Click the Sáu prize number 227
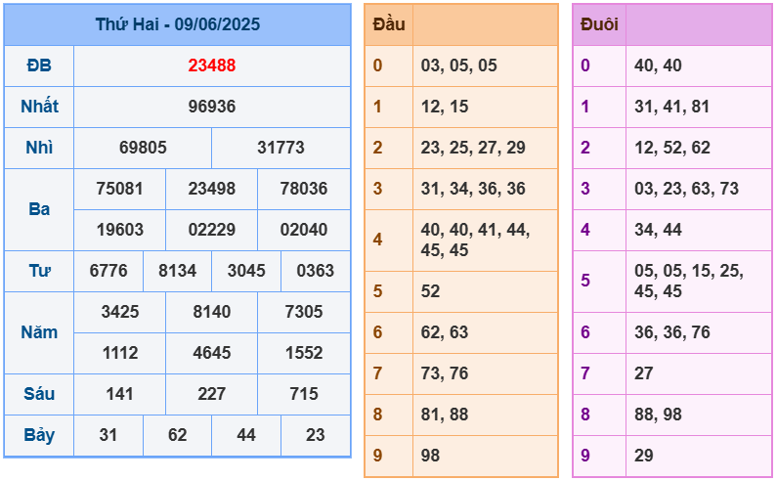 coord(211,394)
